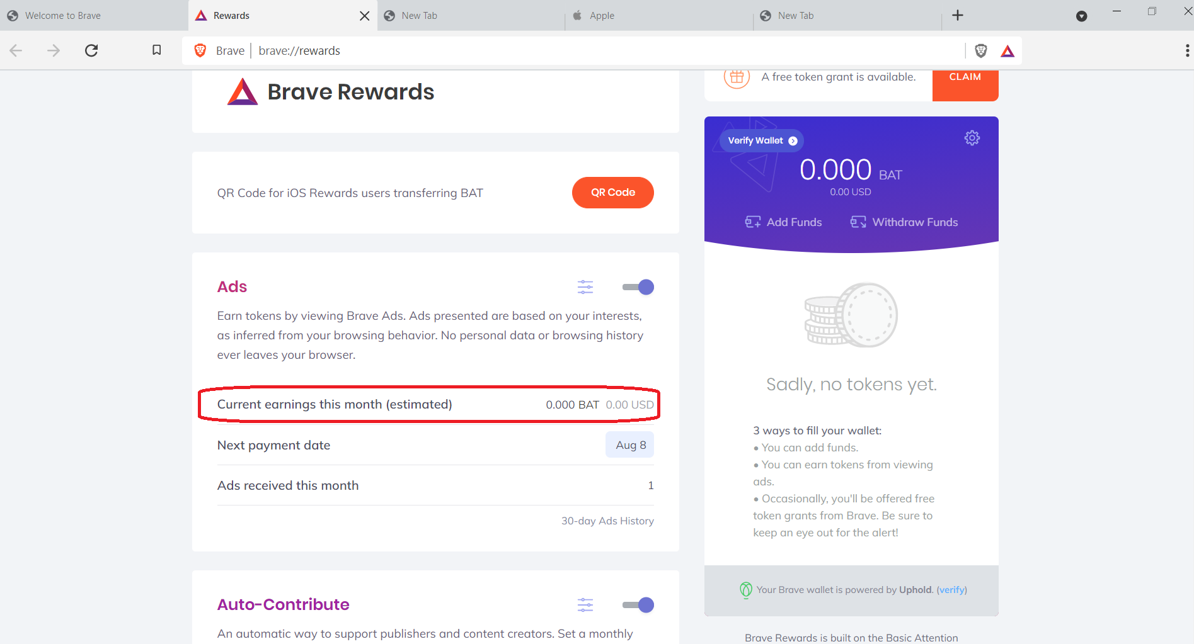
Task: Open the profile arrow in the tab strip
Action: 1082,16
